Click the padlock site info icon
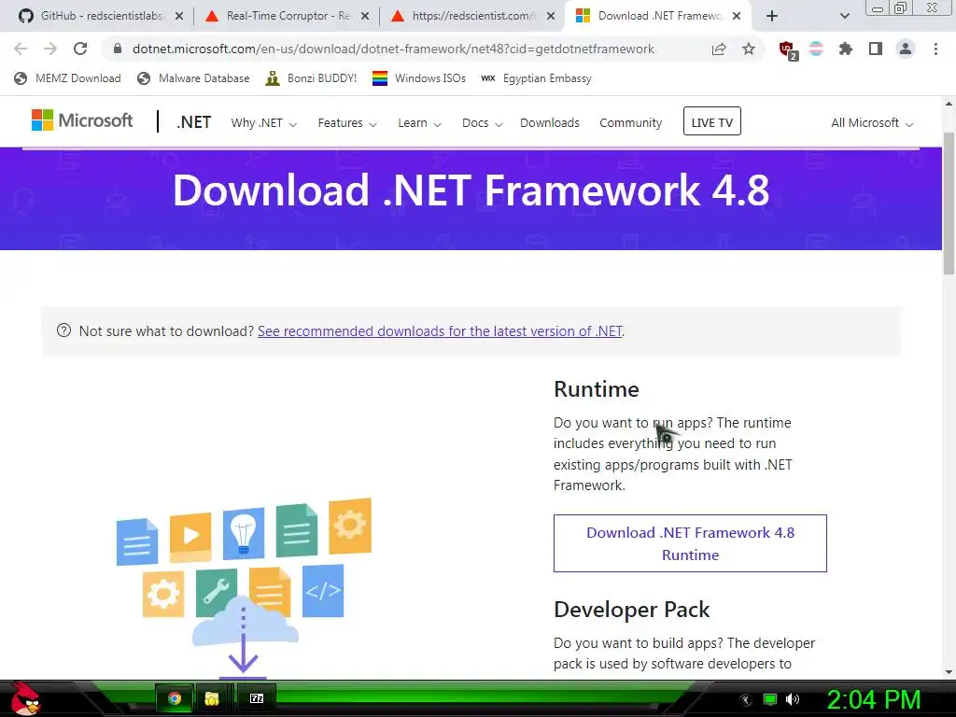The height and width of the screenshot is (717, 956). pyautogui.click(x=118, y=49)
